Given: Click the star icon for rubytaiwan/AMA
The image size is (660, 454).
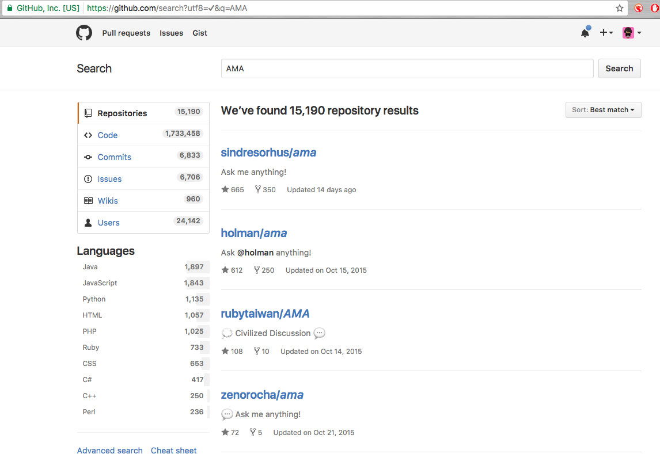Looking at the screenshot, I should [225, 351].
